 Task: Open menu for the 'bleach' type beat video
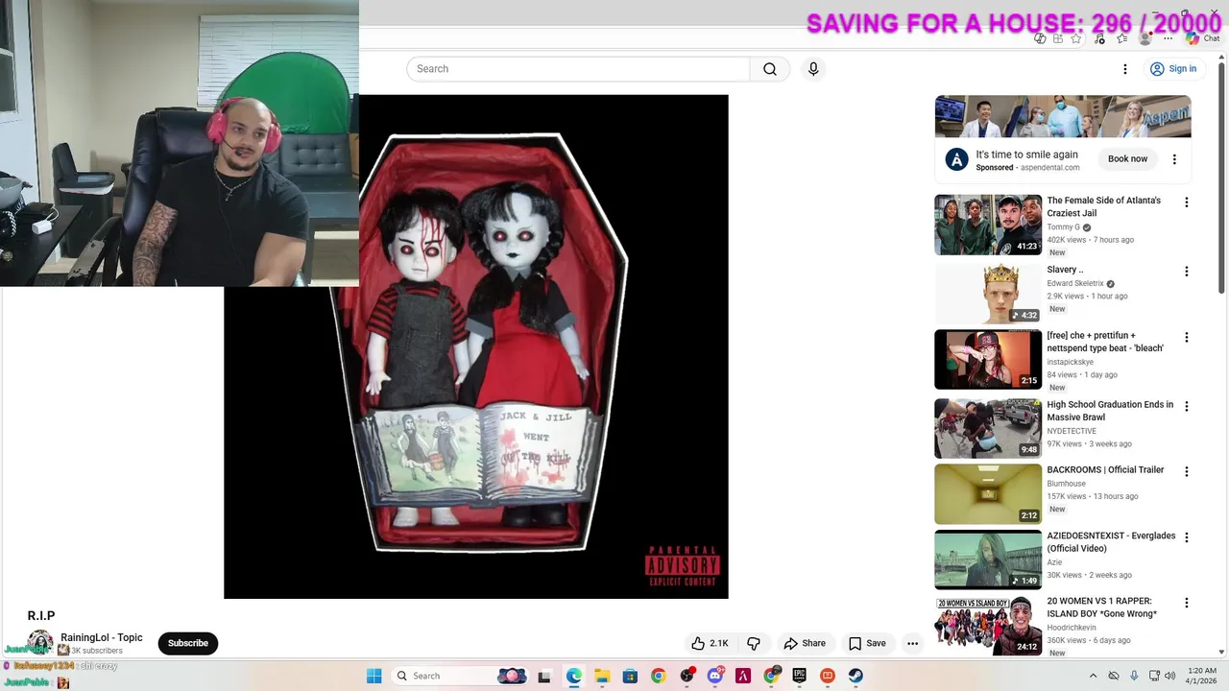click(x=1187, y=338)
